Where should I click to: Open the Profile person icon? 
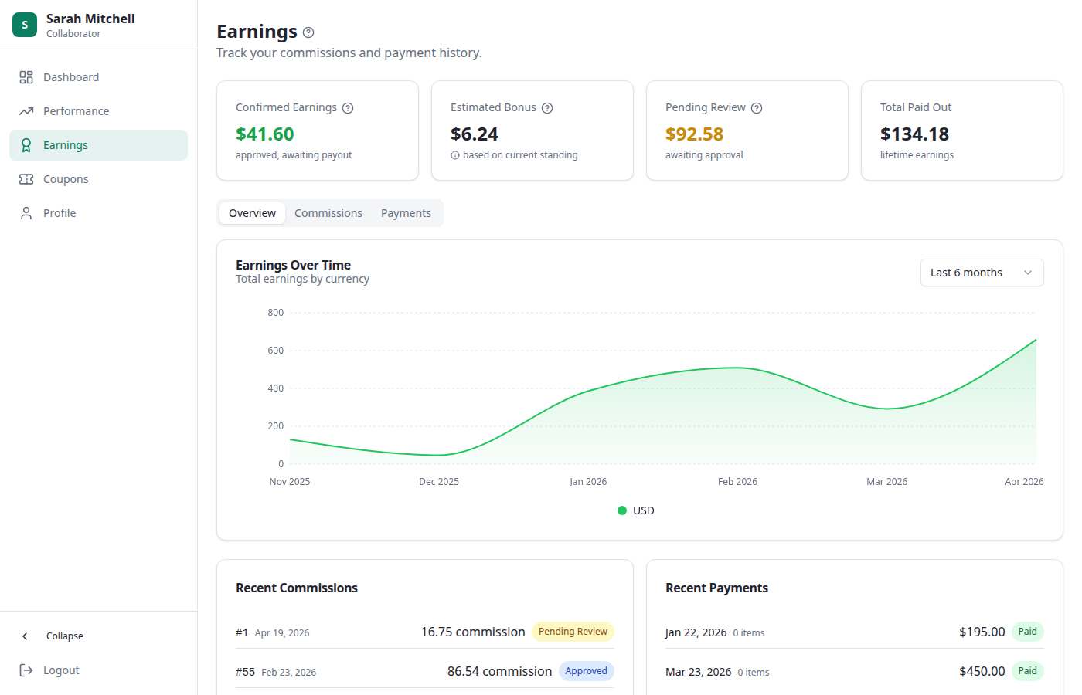tap(26, 212)
